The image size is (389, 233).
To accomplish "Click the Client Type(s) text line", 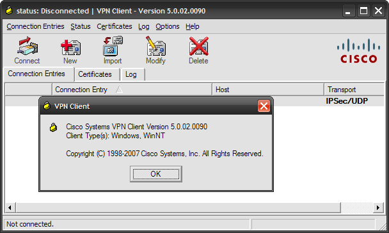I will click(115, 136).
